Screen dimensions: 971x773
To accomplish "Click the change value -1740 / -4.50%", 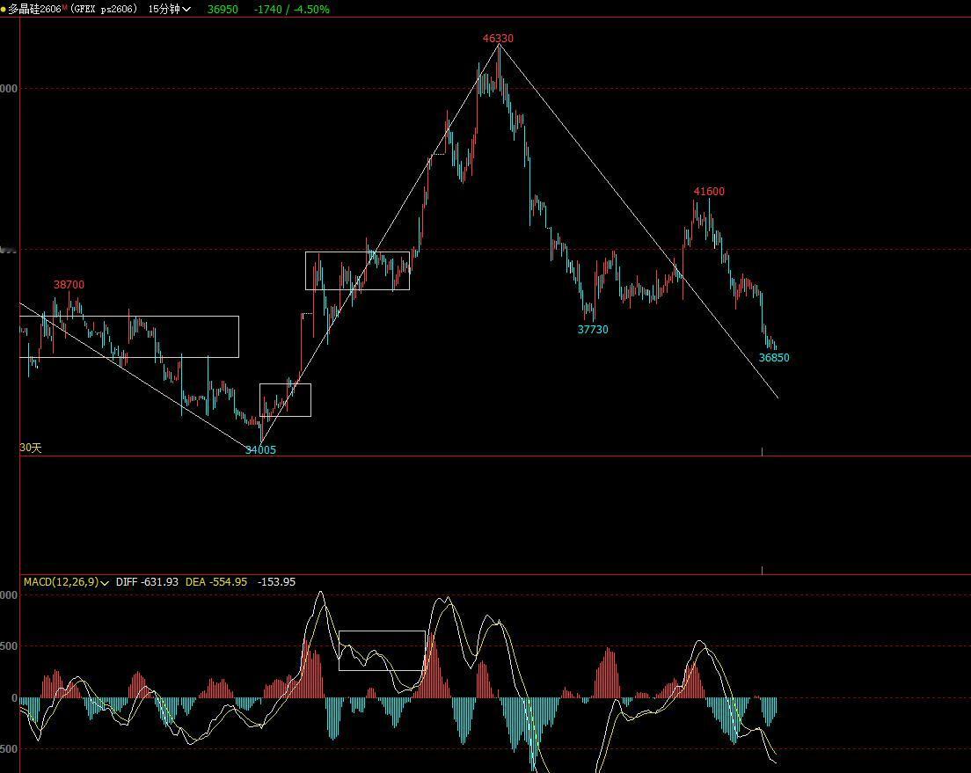I will 292,10.
